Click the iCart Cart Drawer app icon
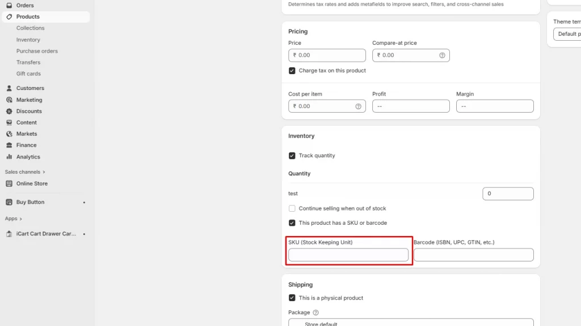The width and height of the screenshot is (581, 326). (x=9, y=234)
